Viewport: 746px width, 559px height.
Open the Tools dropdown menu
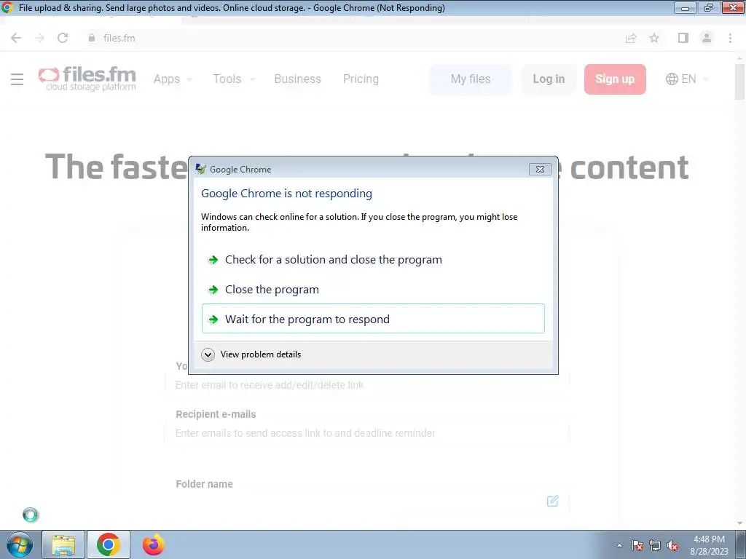234,79
